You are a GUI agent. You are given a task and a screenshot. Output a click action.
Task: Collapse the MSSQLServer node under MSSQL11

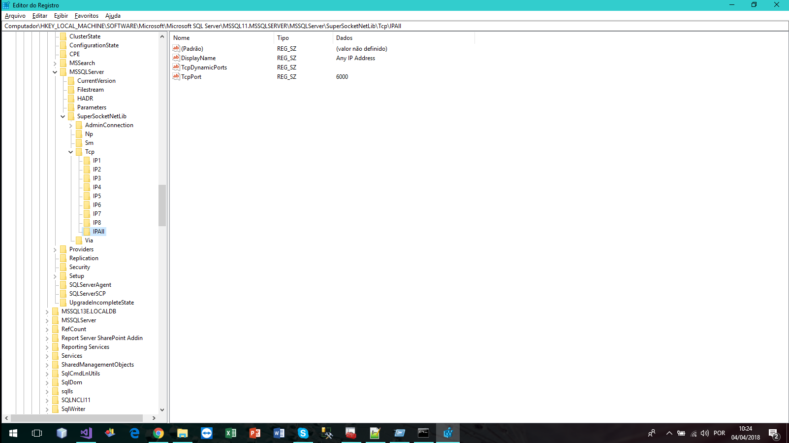(55, 72)
